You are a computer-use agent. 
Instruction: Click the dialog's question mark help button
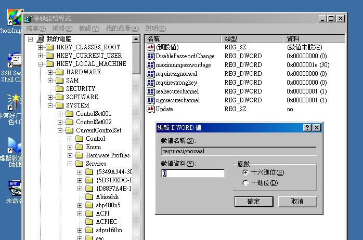pos(307,128)
